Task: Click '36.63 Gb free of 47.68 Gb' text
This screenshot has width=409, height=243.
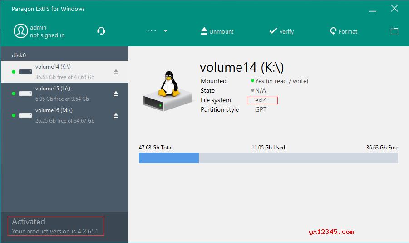Action: pyautogui.click(x=65, y=77)
